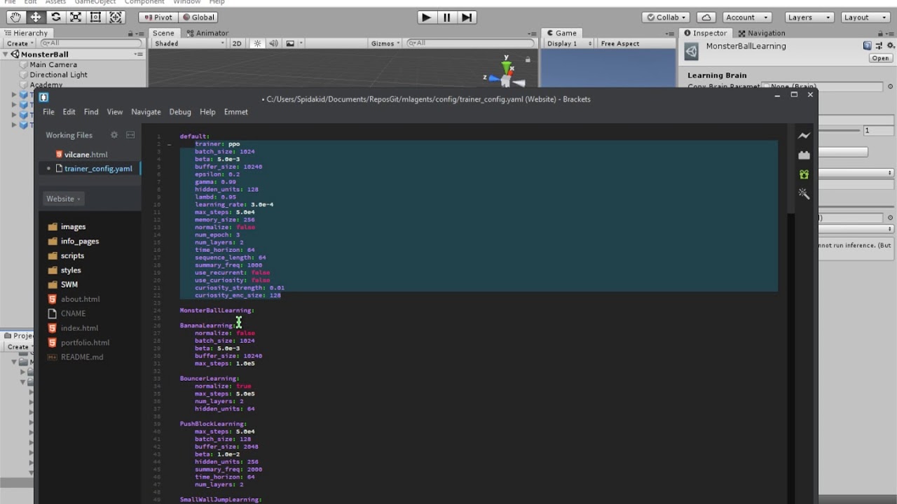Open the Emmet menu in Brackets
Screen dimensions: 897x504
coord(236,112)
